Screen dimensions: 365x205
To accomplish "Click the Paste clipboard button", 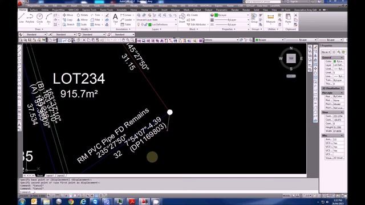I will pyautogui.click(x=288, y=18).
